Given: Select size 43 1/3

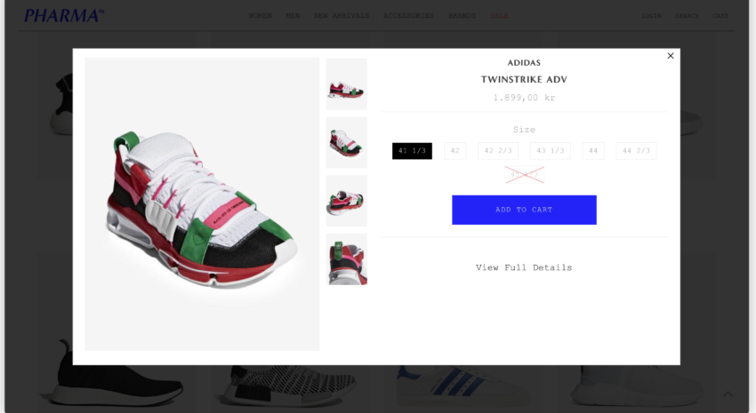Looking at the screenshot, I should 551,151.
